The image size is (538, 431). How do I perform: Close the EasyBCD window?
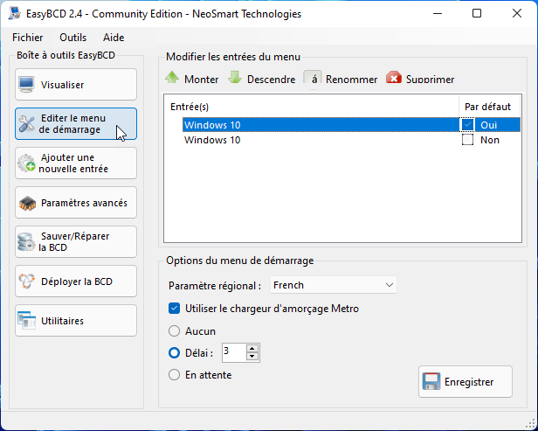coord(517,13)
